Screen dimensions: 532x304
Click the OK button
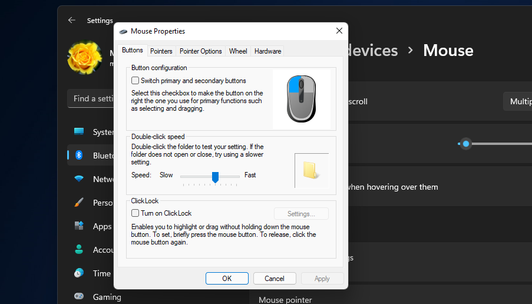227,279
